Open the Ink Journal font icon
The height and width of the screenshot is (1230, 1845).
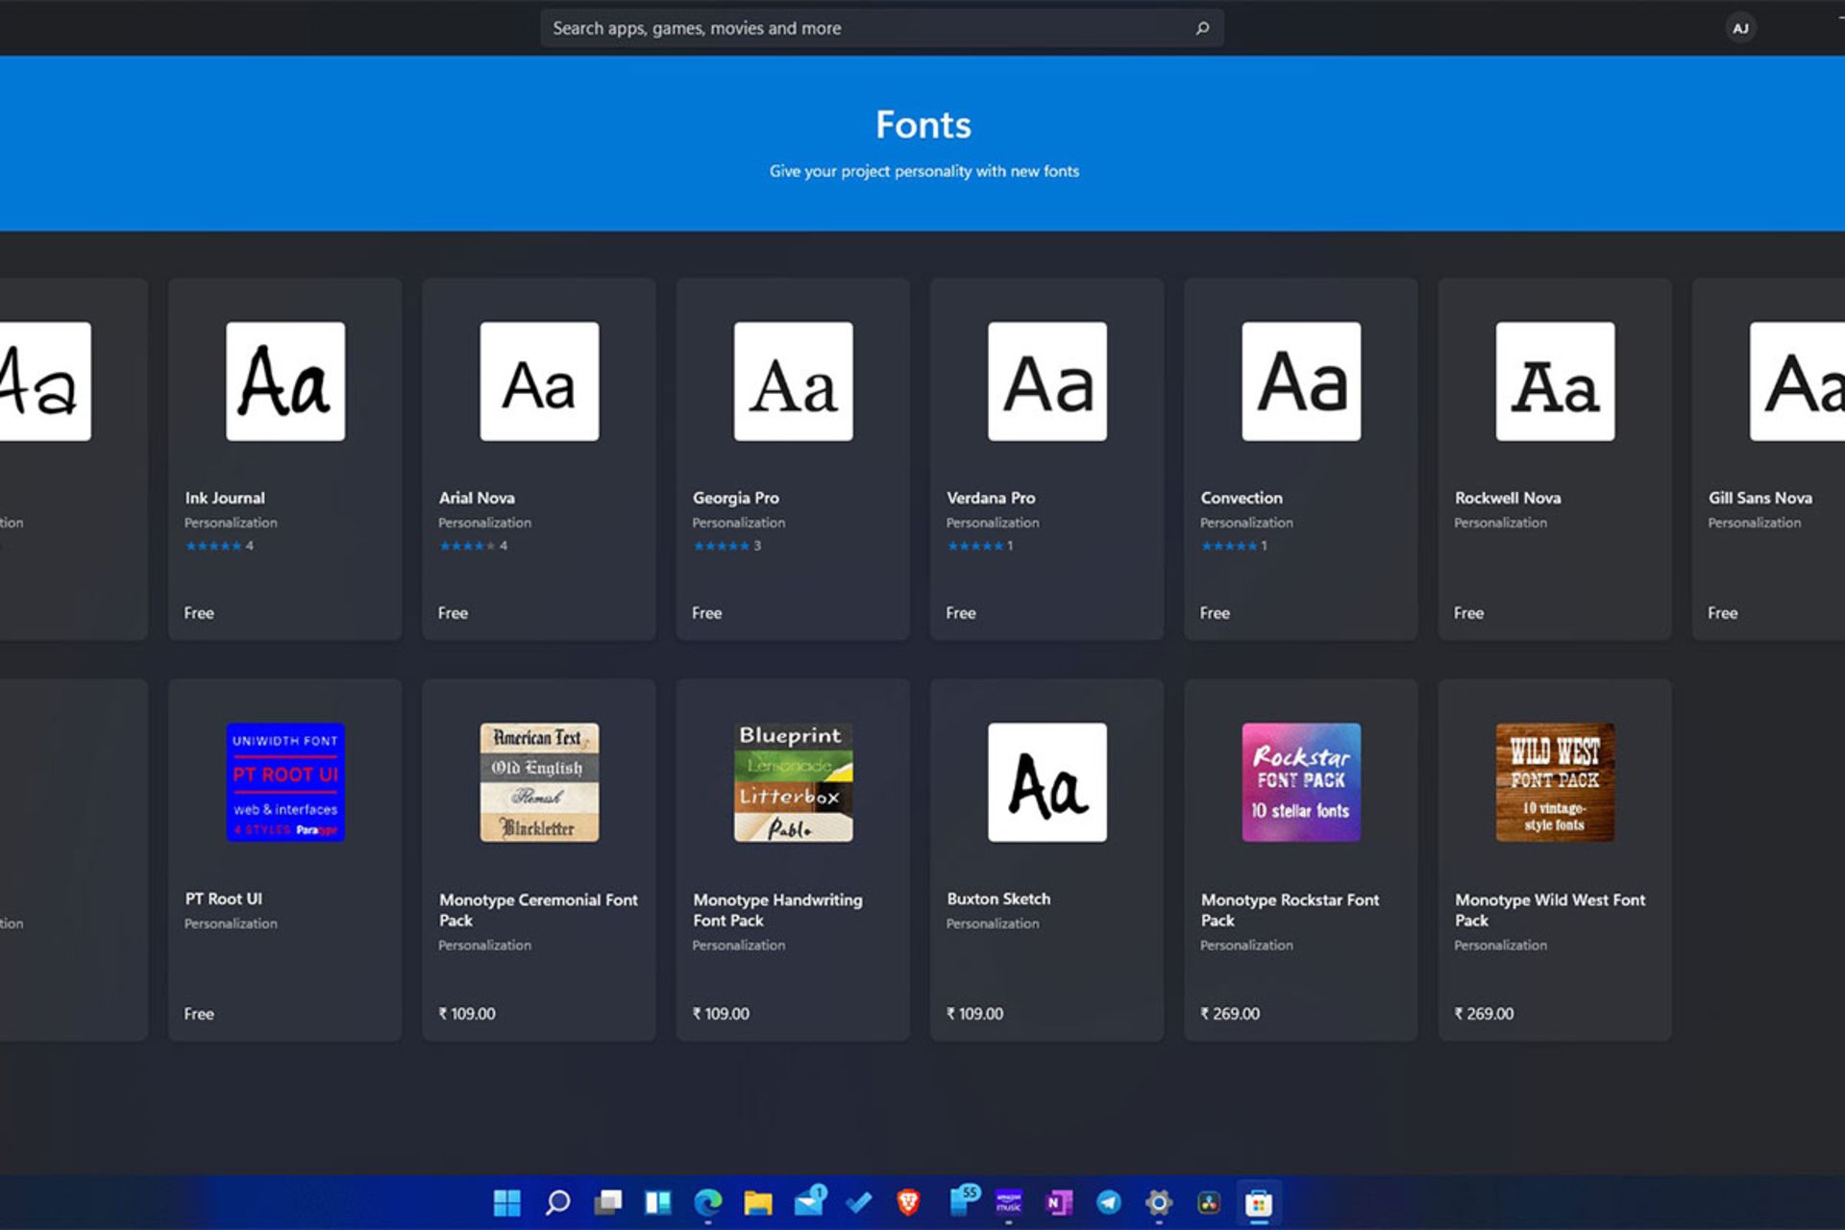tap(285, 381)
